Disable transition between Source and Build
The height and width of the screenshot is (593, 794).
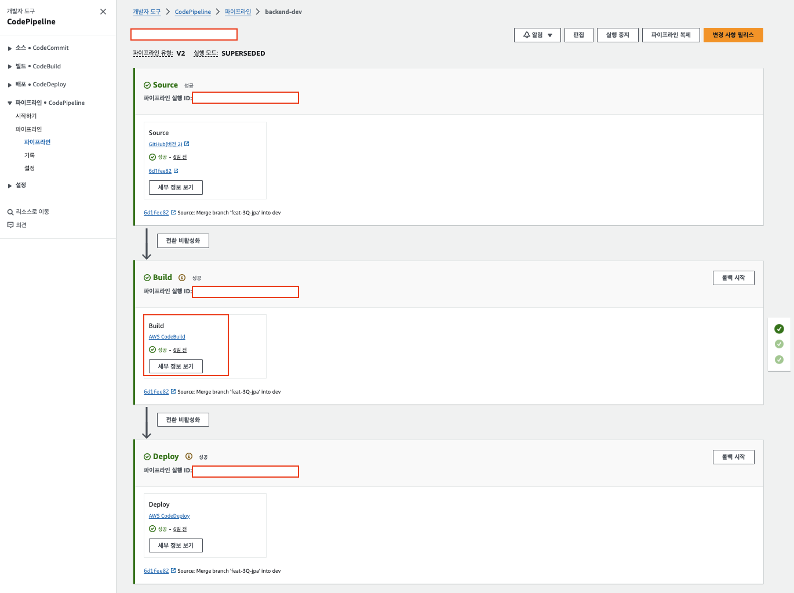183,241
